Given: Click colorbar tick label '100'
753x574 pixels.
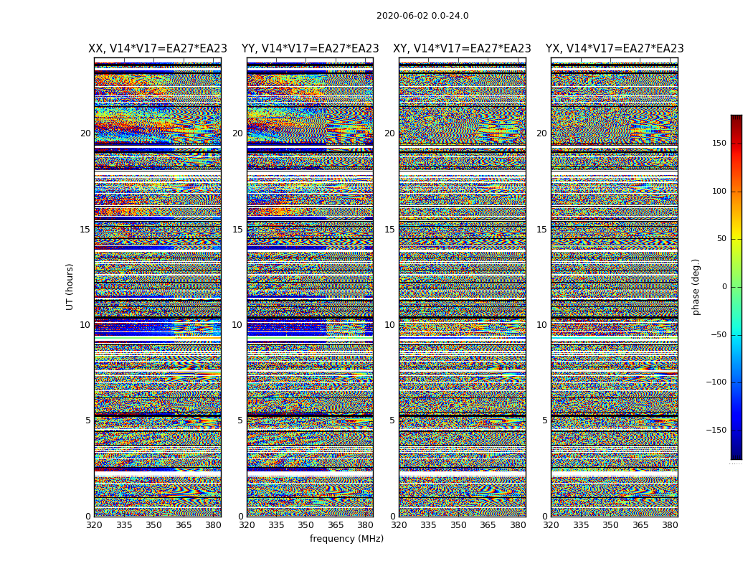Looking at the screenshot, I should tap(719, 191).
